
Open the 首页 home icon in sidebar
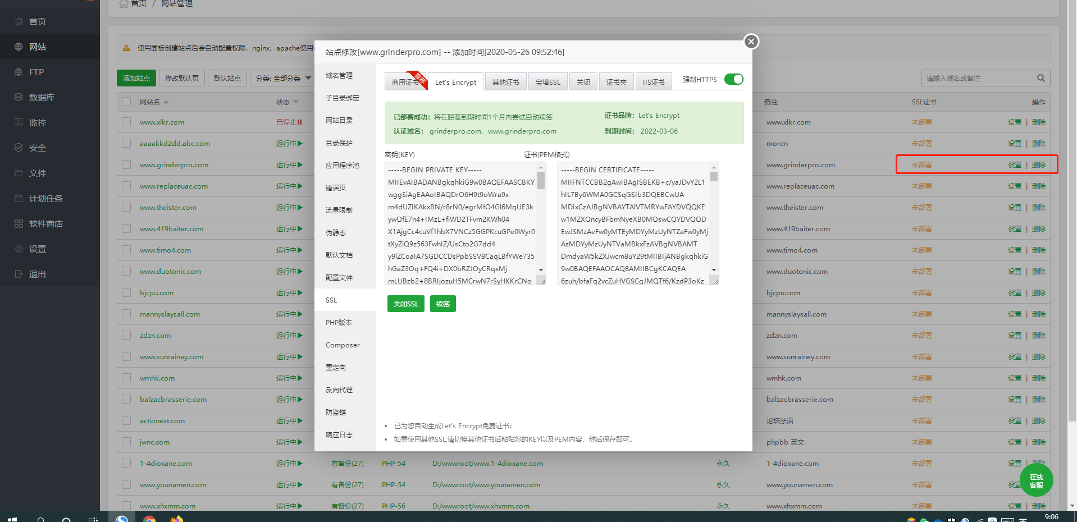click(x=19, y=21)
